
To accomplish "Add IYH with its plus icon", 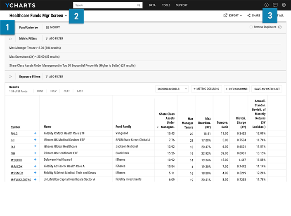I will (x=35, y=153).
